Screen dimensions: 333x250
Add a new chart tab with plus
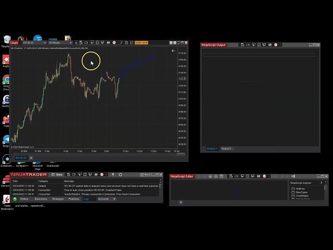31,158
